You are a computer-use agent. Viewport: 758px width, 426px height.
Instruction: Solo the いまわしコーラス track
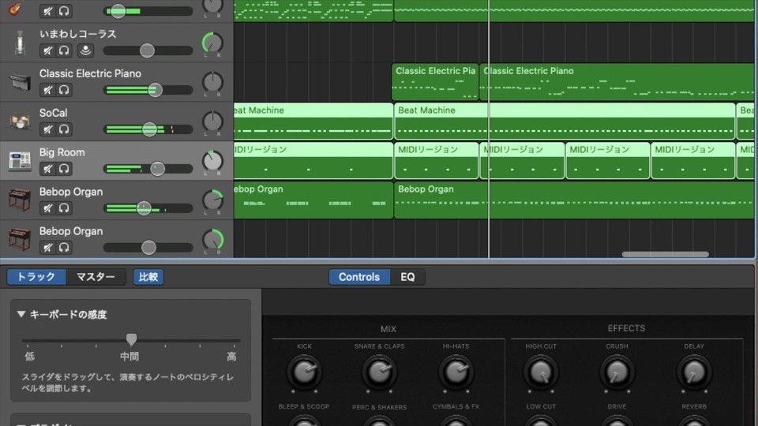(x=64, y=50)
